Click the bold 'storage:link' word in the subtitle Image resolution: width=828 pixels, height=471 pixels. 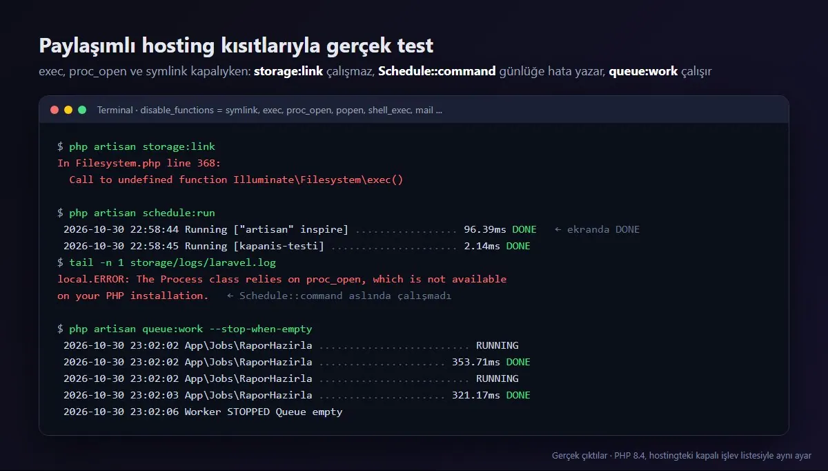click(x=288, y=71)
